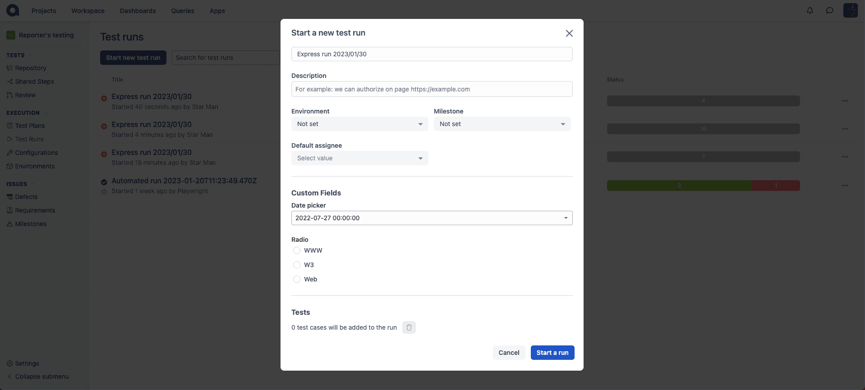Open Defects in the sidebar
This screenshot has width=865, height=390.
(x=26, y=197)
